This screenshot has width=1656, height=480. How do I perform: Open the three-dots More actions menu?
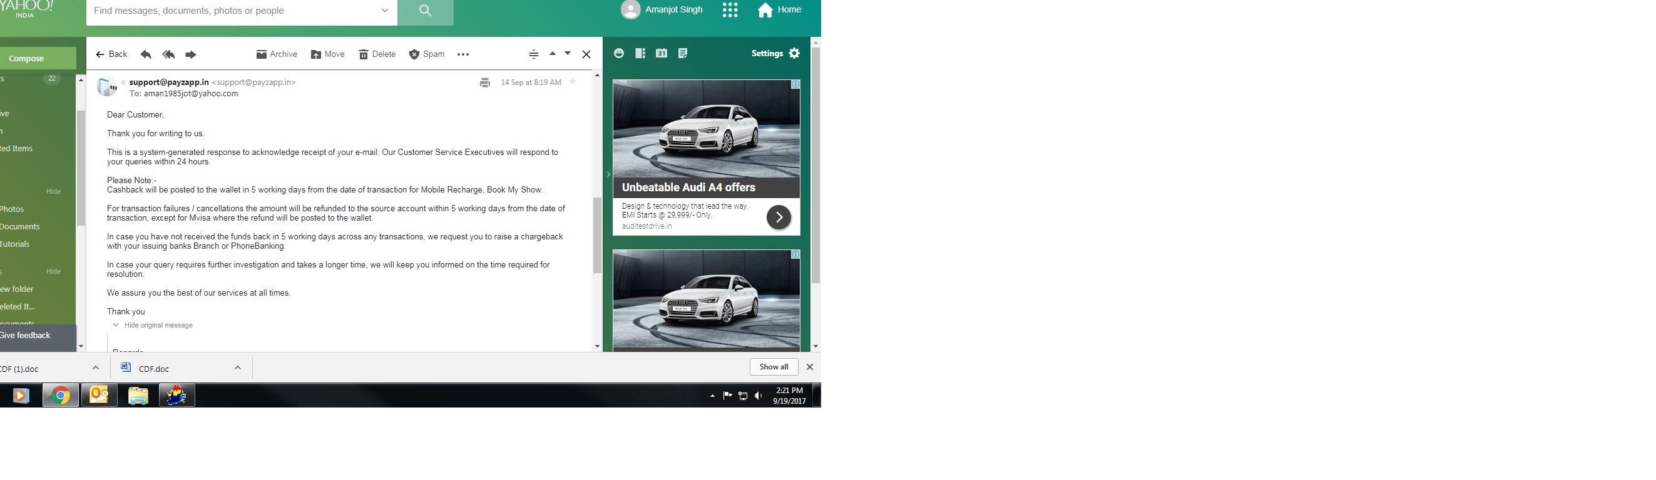pyautogui.click(x=463, y=54)
